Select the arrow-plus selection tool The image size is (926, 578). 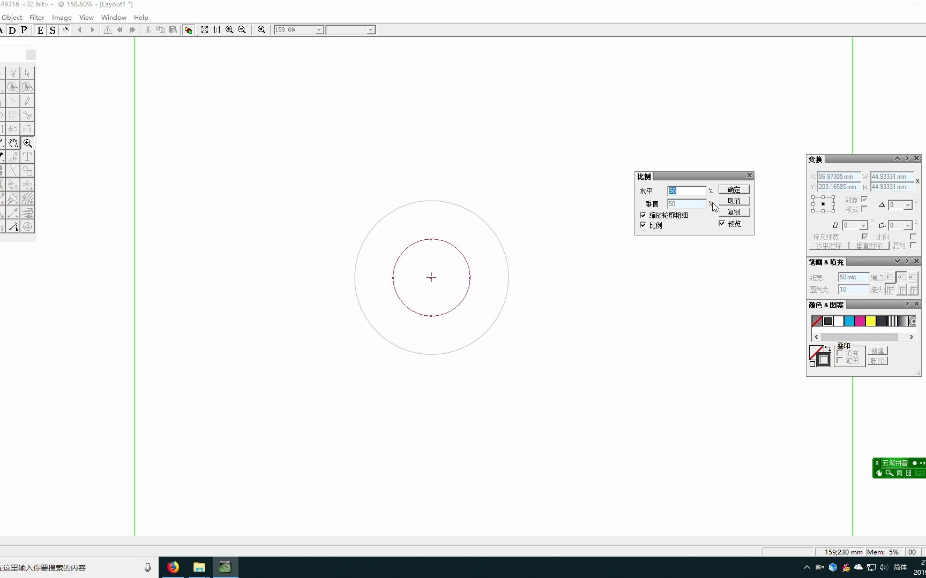[13, 73]
